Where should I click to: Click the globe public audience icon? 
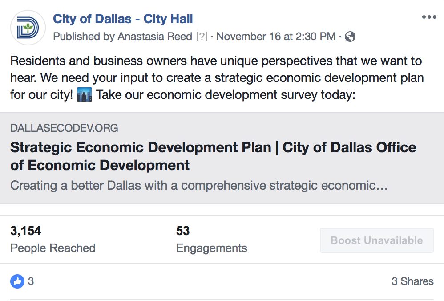(x=350, y=37)
